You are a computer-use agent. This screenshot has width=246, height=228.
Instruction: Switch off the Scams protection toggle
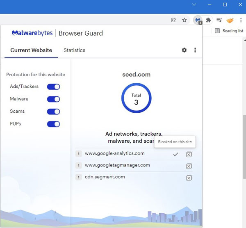coord(54,112)
